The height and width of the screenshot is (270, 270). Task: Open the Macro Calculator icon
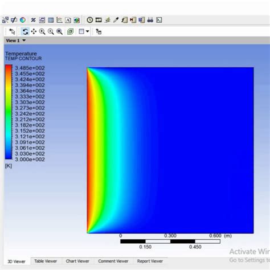[x=133, y=20]
